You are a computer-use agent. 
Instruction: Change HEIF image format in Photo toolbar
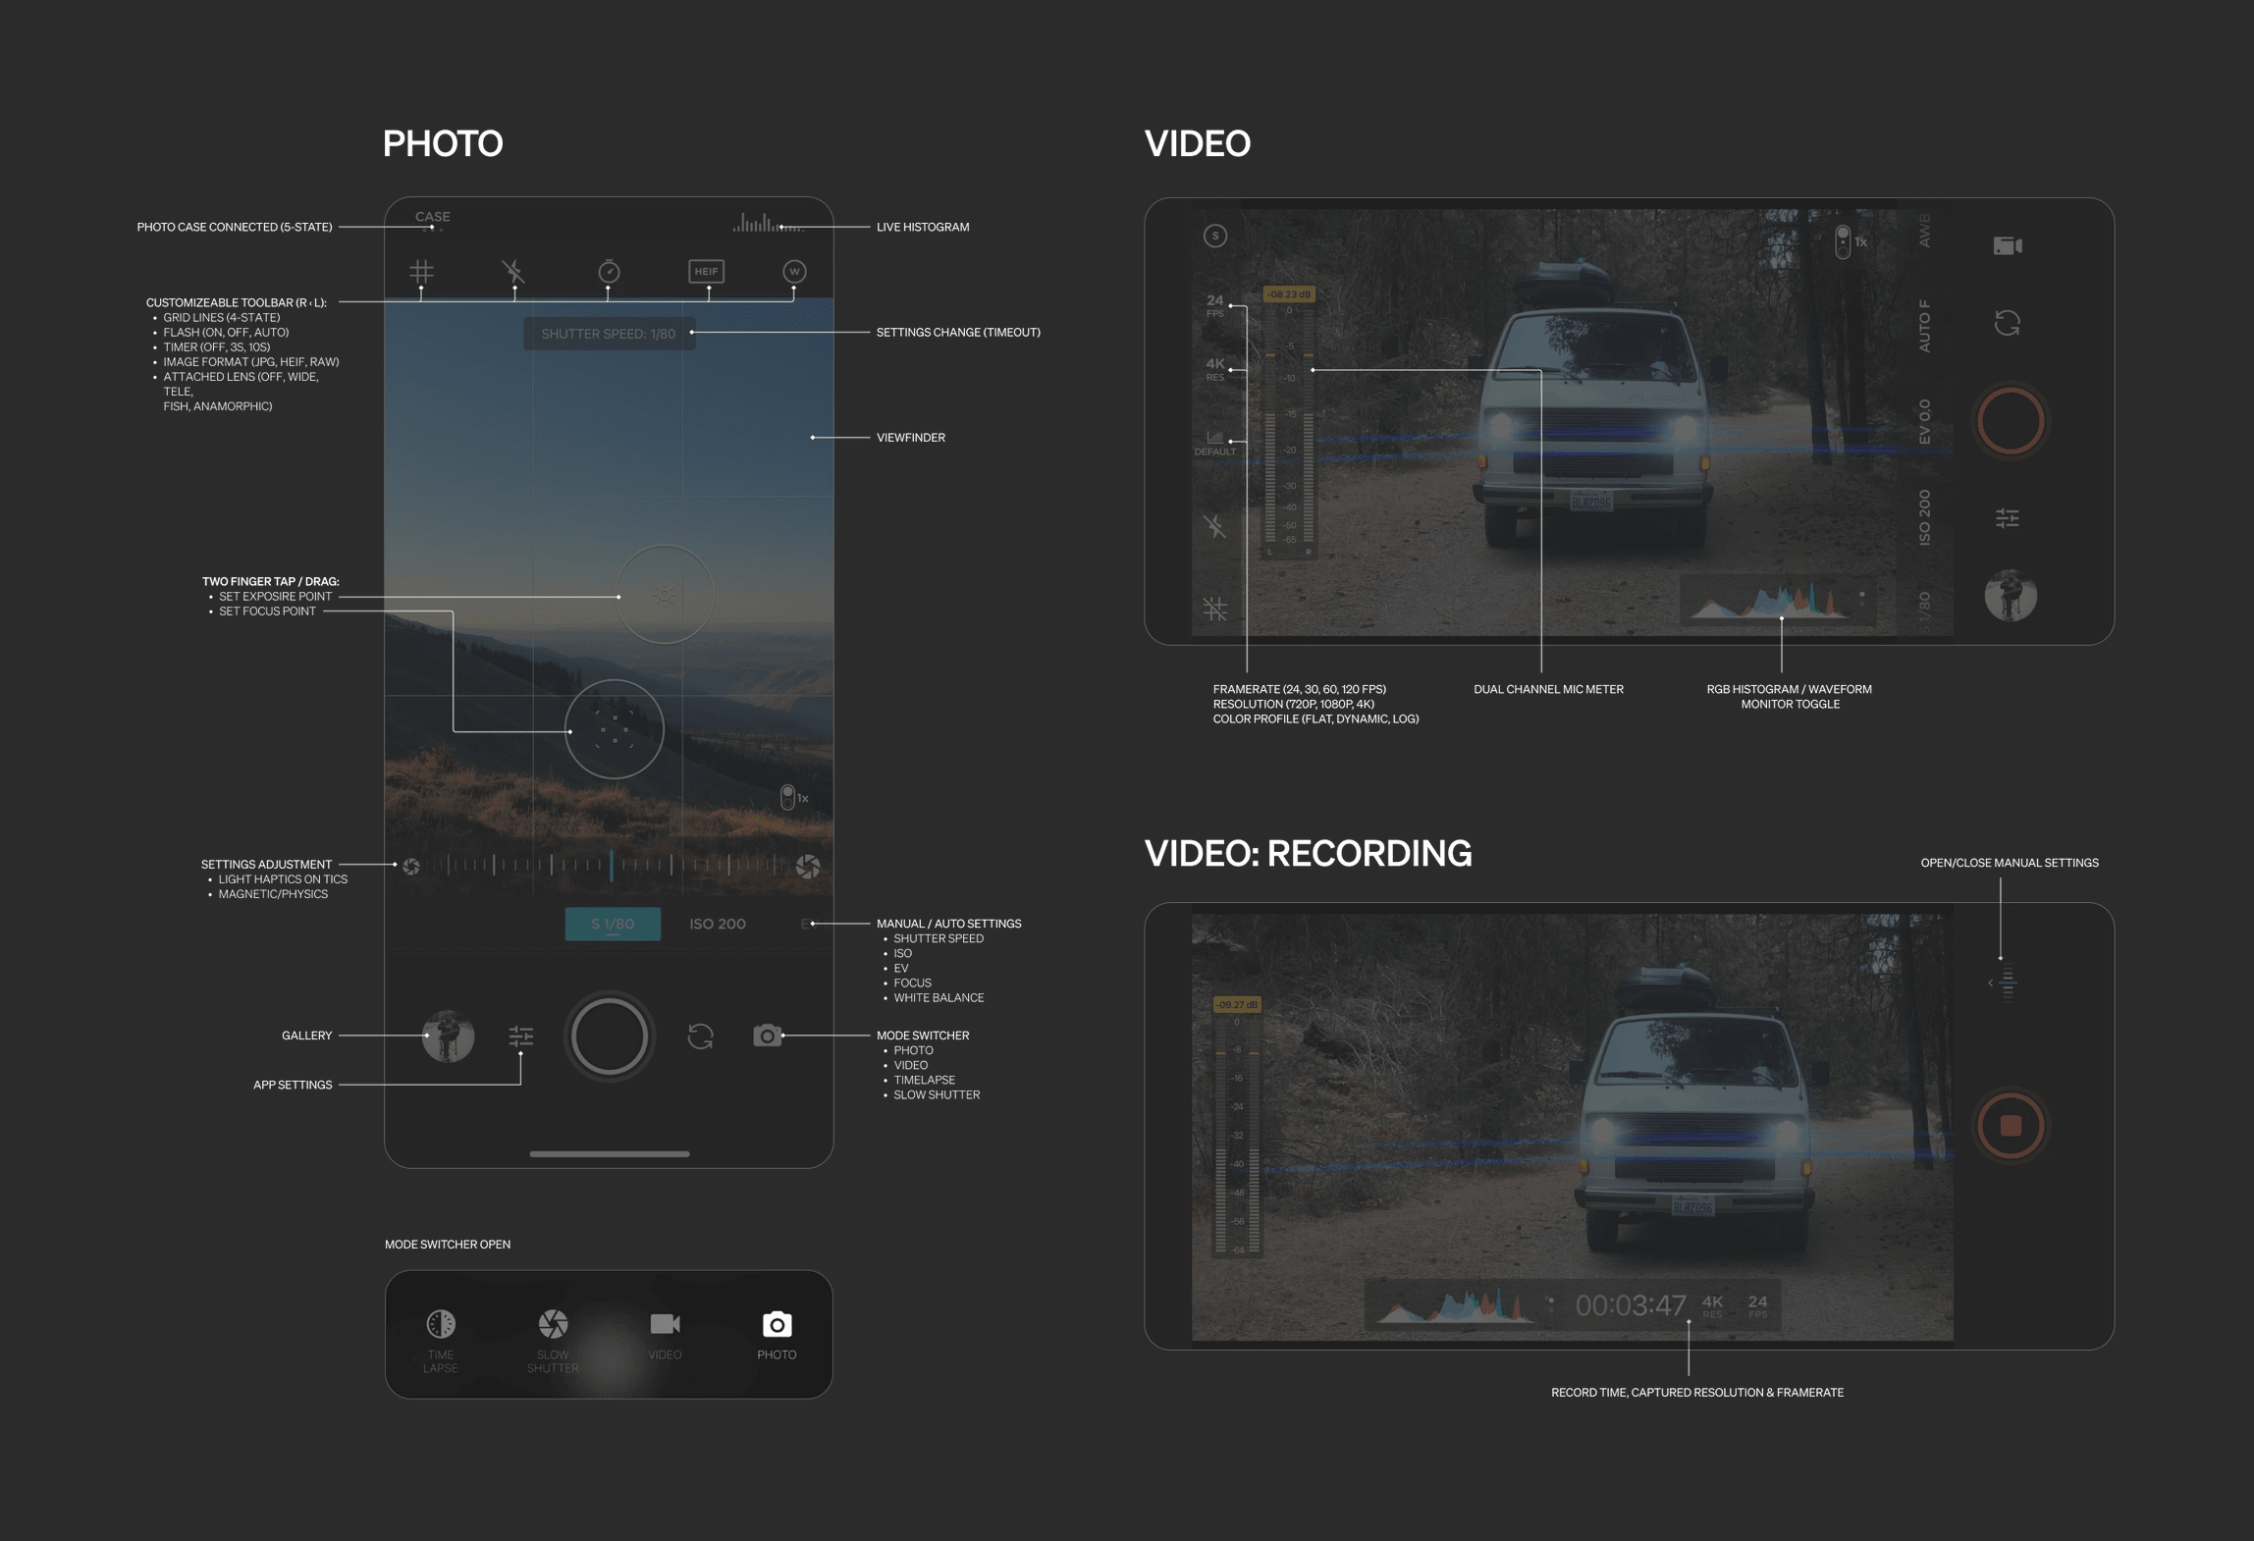[x=706, y=271]
